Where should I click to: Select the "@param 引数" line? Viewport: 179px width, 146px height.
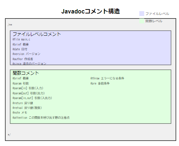point(21,83)
